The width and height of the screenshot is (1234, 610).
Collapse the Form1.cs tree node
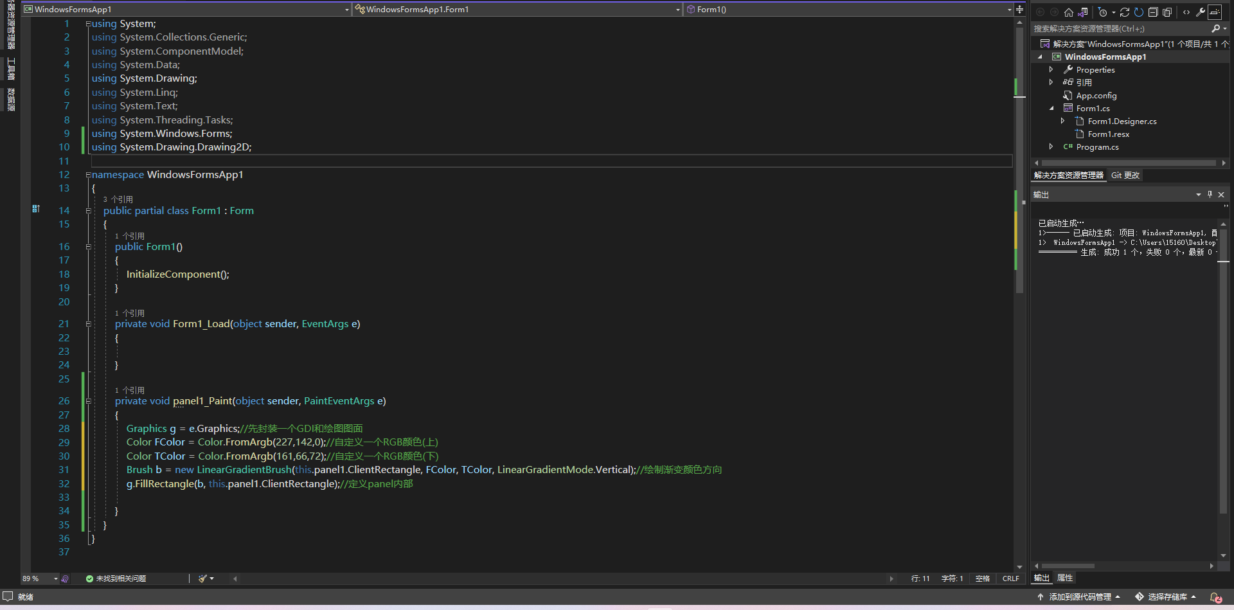(1051, 108)
